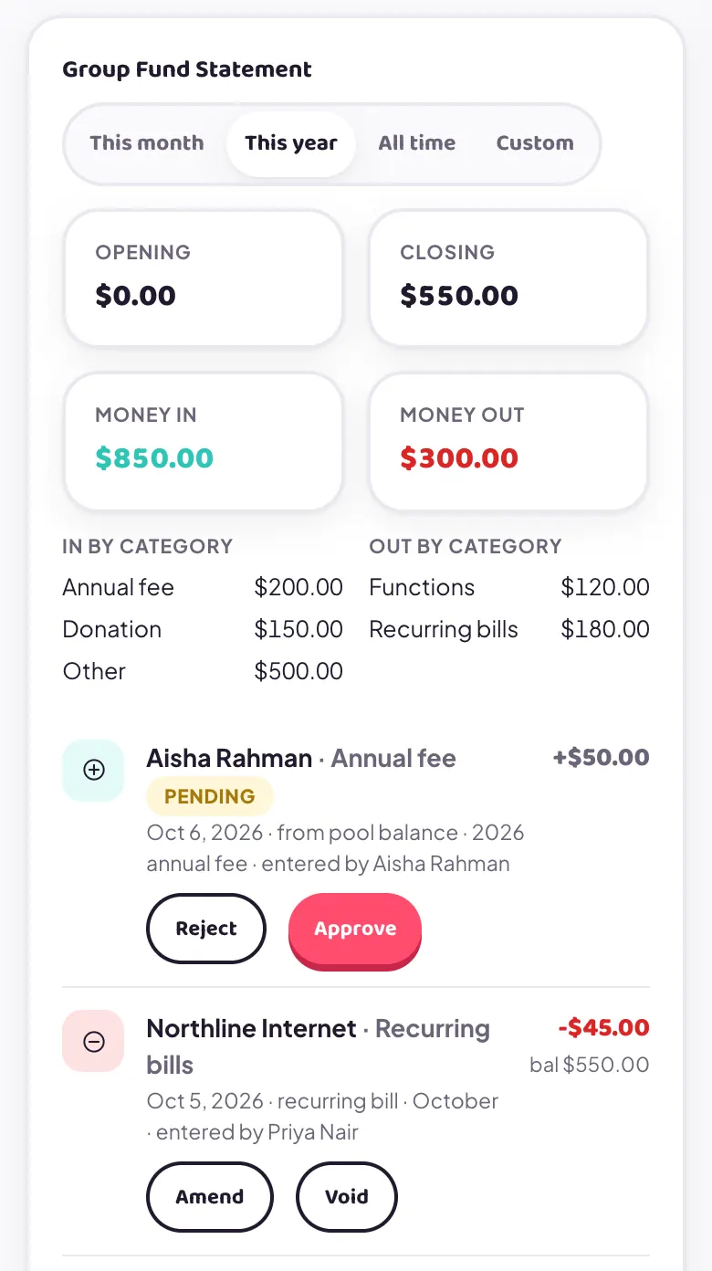Select the This month period

pos(147,143)
